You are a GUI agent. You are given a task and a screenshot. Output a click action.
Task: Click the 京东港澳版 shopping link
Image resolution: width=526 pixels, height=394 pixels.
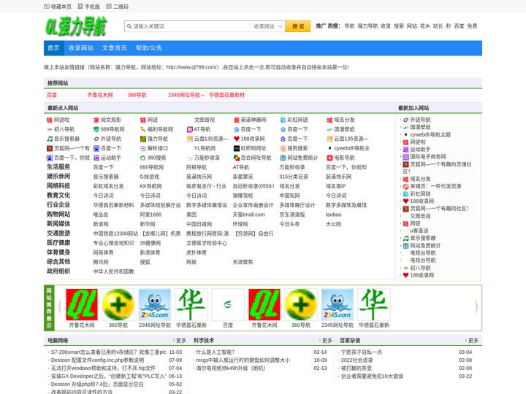[x=292, y=215]
